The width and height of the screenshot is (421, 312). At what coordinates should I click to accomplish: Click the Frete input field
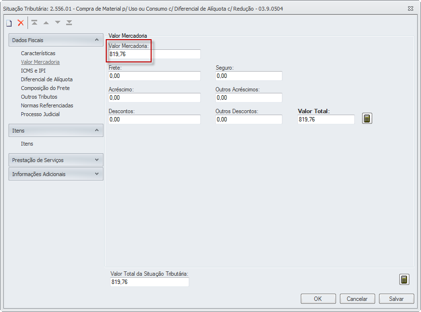(154, 76)
